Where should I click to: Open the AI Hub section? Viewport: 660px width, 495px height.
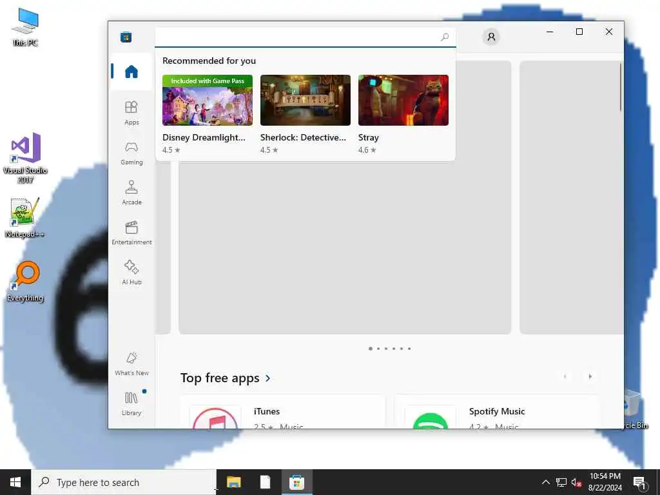(131, 273)
